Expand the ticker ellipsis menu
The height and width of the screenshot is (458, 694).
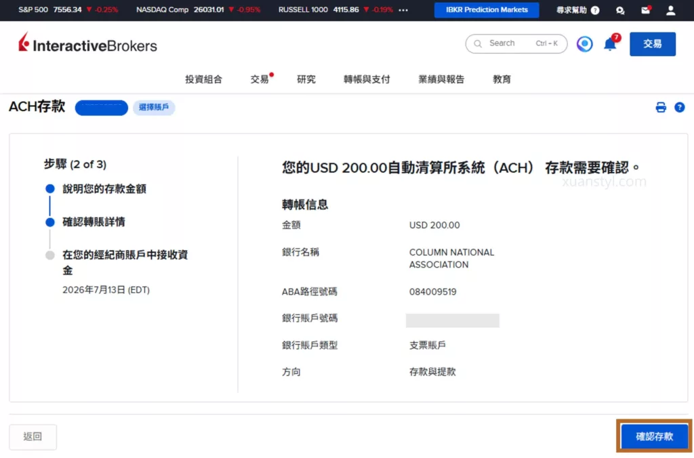[x=403, y=10]
